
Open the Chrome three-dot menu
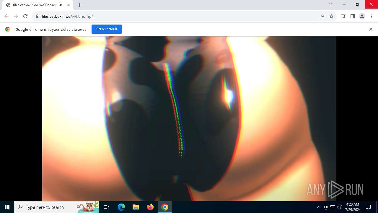click(x=372, y=16)
